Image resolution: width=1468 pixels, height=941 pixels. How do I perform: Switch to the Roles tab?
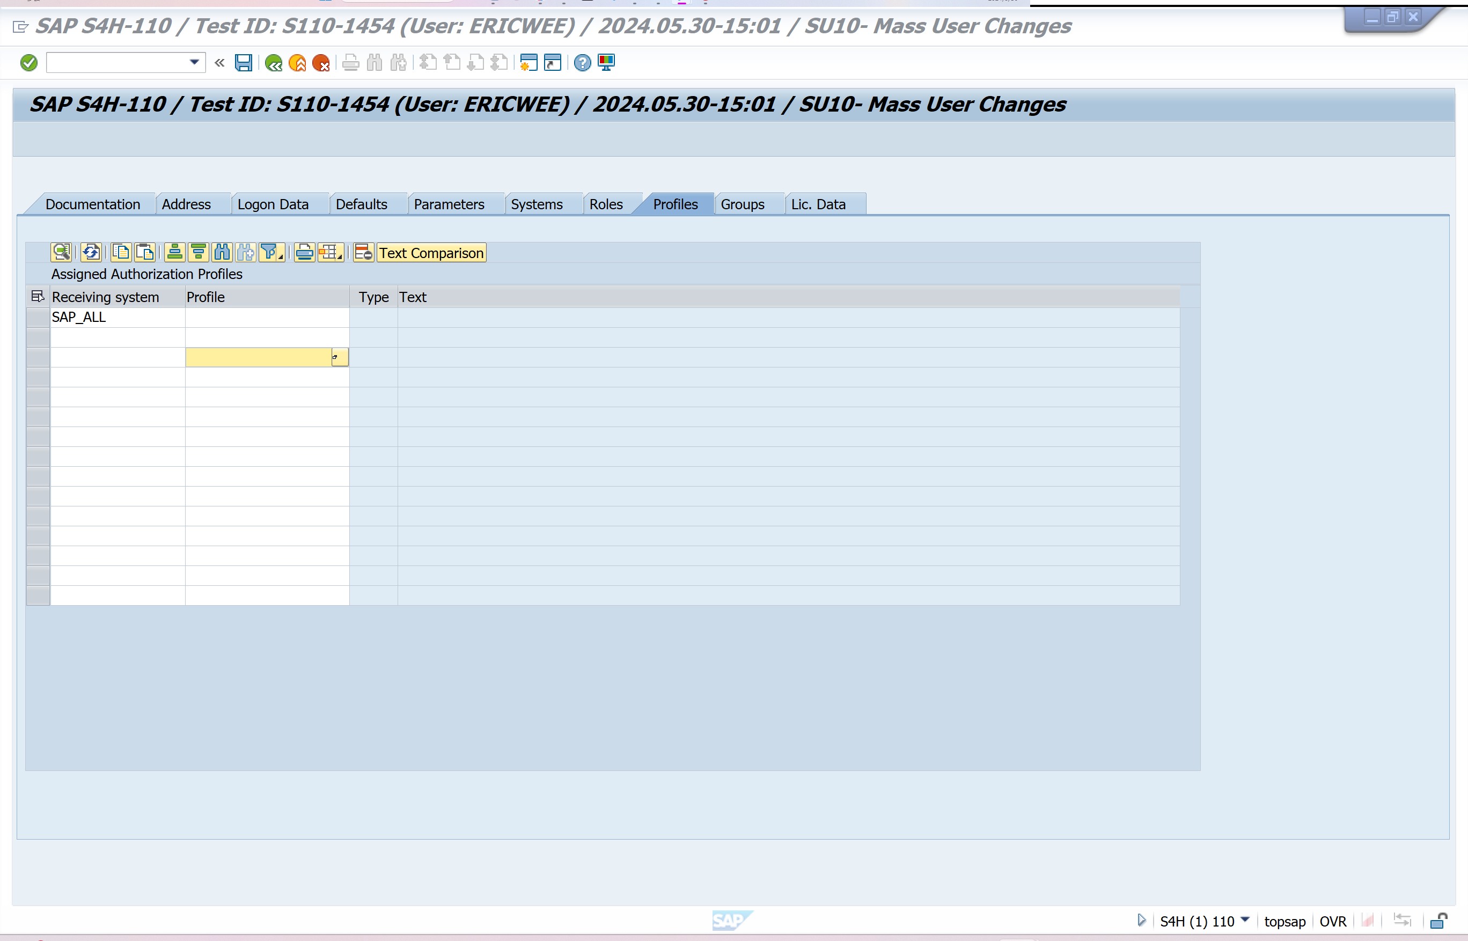coord(606,204)
